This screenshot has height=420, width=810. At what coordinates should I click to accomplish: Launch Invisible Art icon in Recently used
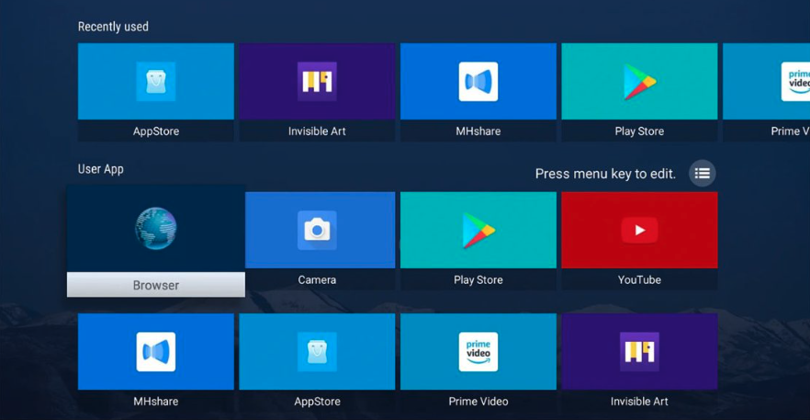(x=317, y=81)
